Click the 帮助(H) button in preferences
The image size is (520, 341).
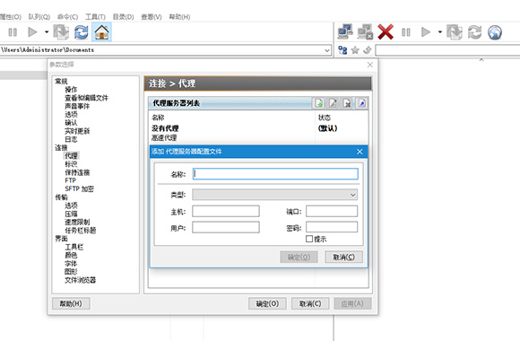71,303
